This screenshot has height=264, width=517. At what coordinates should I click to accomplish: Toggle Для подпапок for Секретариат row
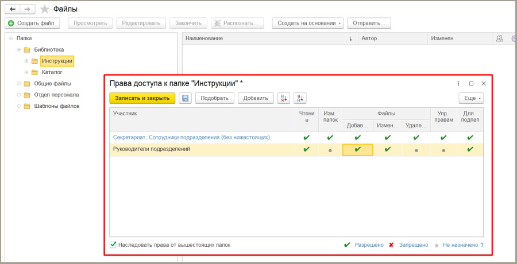click(470, 137)
